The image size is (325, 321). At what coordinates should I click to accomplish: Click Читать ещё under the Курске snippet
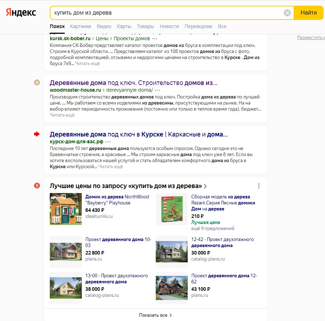(x=111, y=167)
